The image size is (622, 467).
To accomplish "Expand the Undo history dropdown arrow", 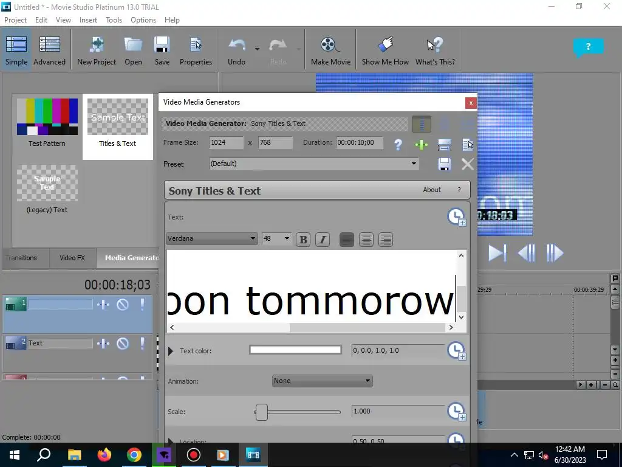I will point(257,49).
